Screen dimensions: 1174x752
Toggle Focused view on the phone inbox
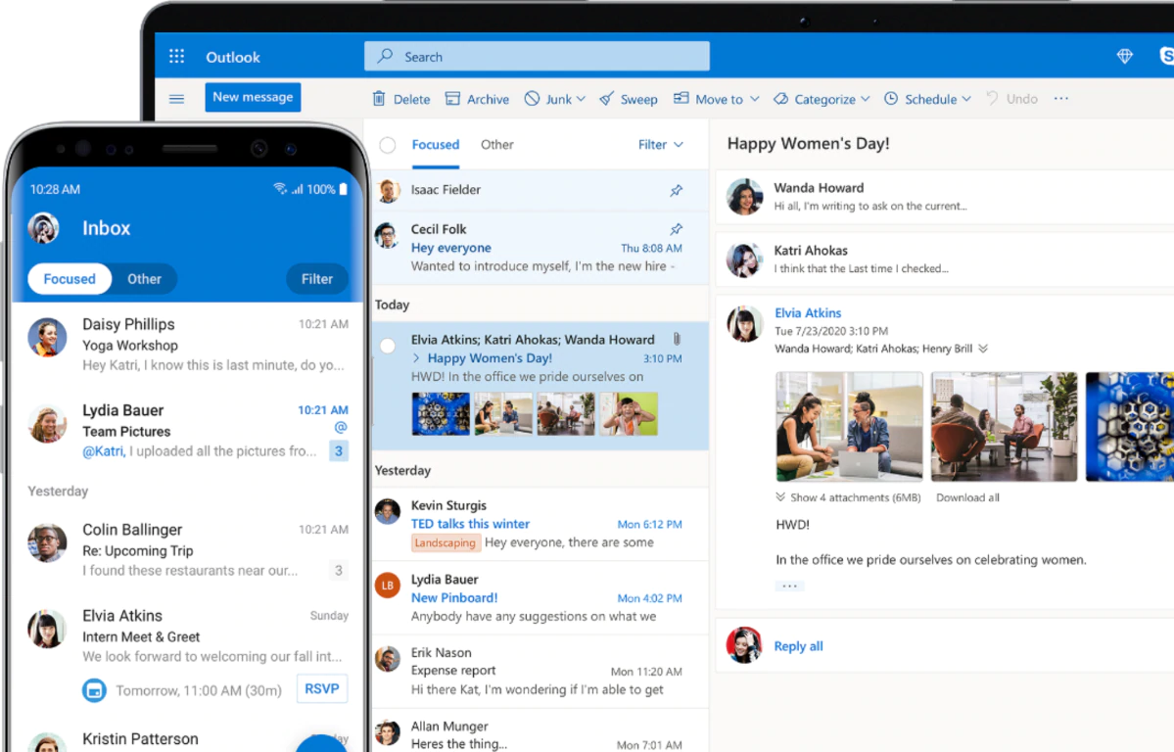(69, 278)
